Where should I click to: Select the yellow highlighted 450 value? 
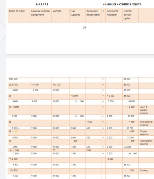(x=16, y=131)
